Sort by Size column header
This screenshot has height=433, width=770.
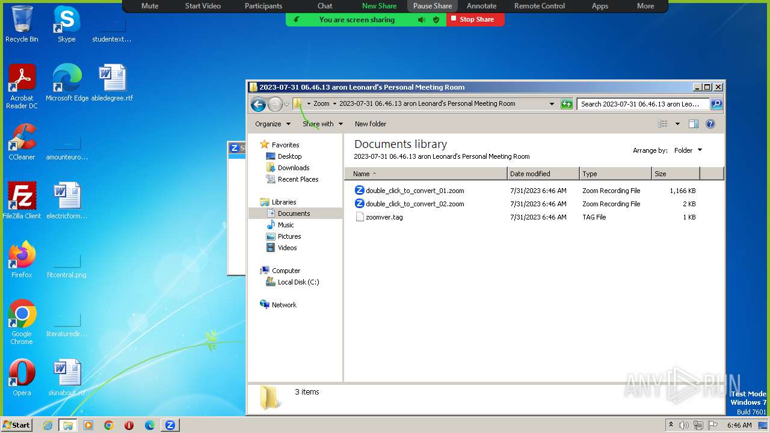pos(676,174)
